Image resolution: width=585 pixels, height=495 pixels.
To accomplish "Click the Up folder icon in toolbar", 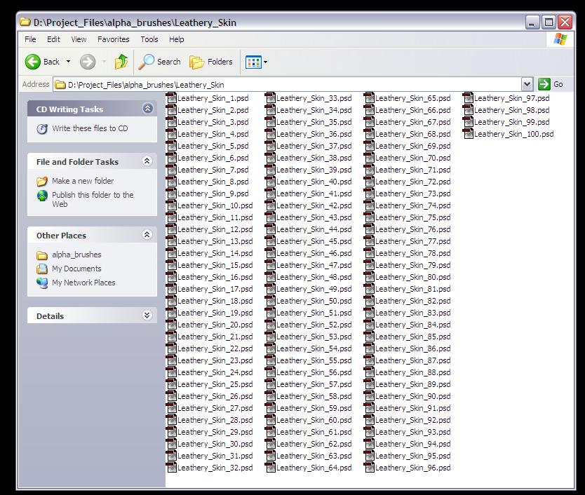I will (x=121, y=62).
